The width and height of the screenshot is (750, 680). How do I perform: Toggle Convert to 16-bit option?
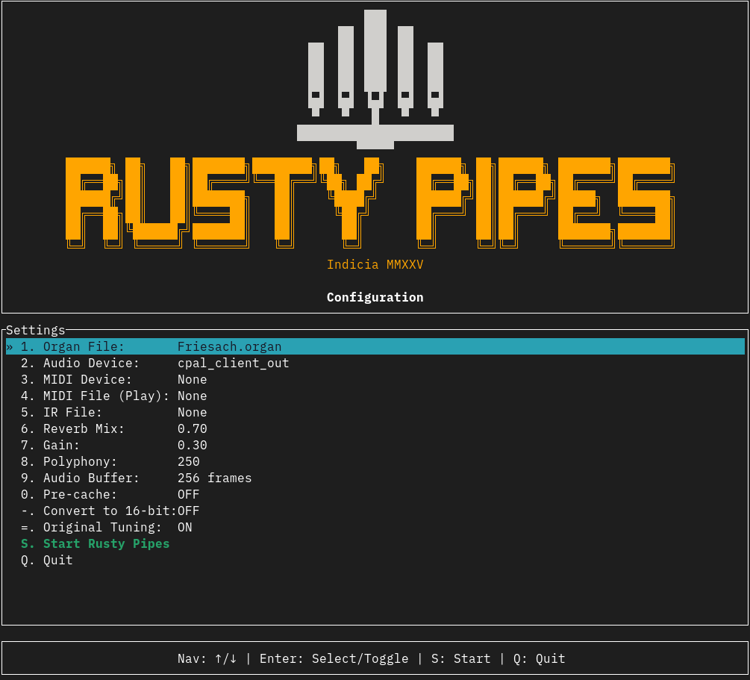click(109, 511)
